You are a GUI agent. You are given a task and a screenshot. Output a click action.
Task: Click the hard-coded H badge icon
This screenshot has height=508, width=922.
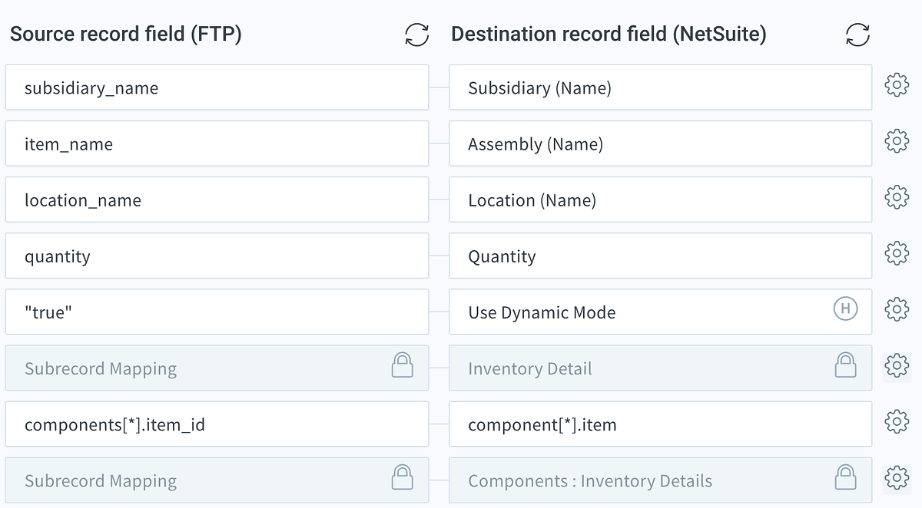click(845, 310)
